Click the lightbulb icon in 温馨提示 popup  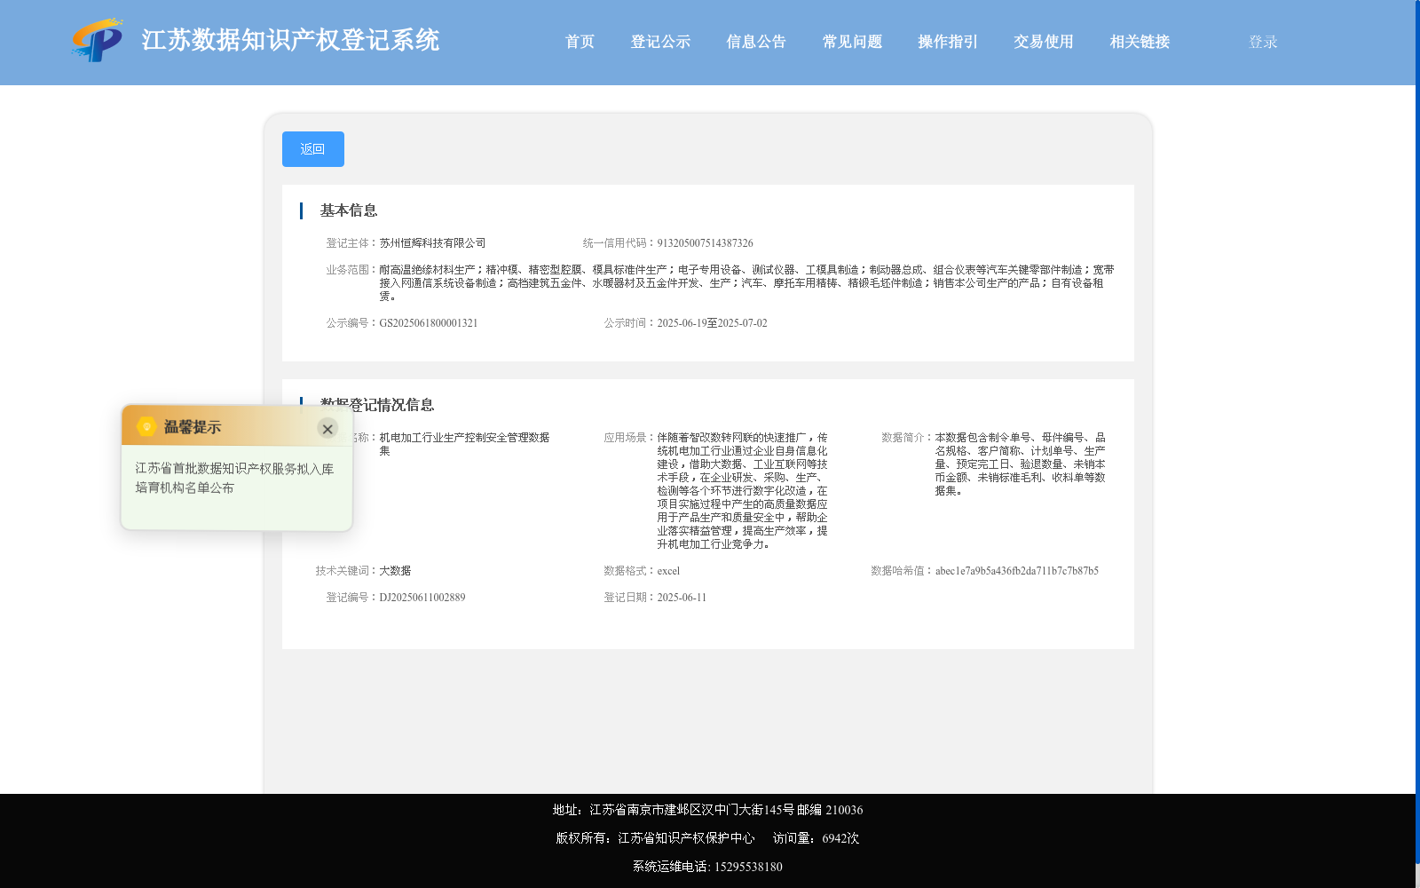click(x=146, y=426)
